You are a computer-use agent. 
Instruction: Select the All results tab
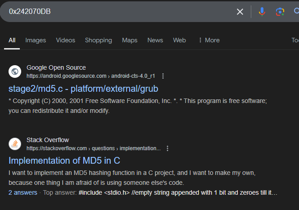coord(12,40)
